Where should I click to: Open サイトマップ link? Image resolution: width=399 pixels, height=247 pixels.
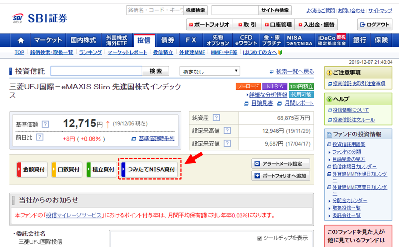click(x=380, y=11)
